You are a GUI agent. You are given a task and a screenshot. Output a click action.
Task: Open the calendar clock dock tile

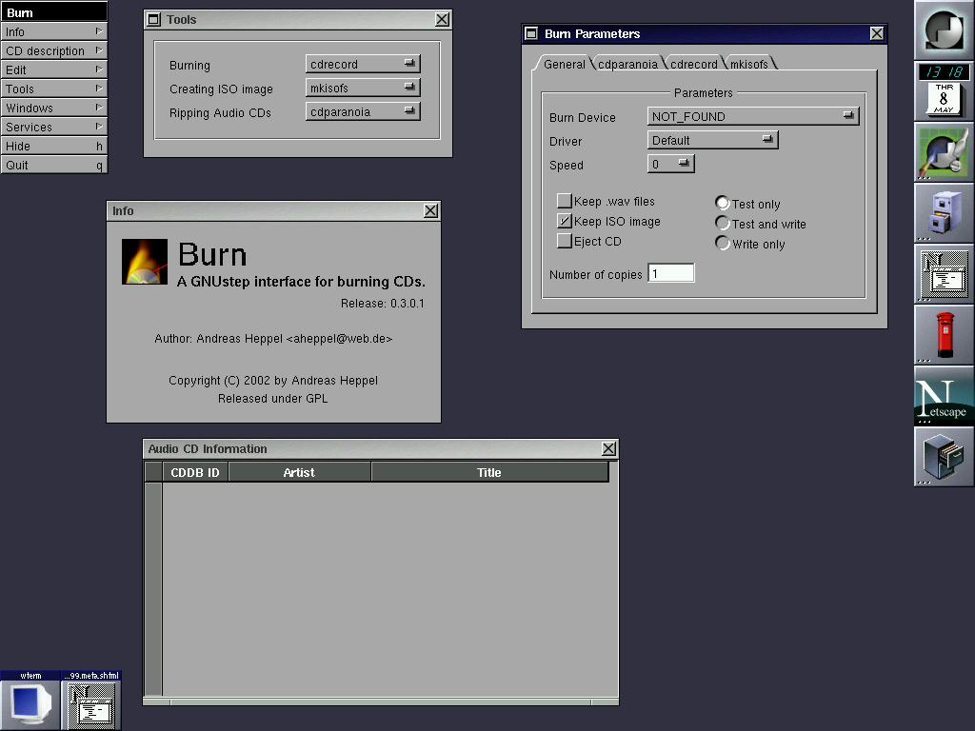pyautogui.click(x=944, y=91)
